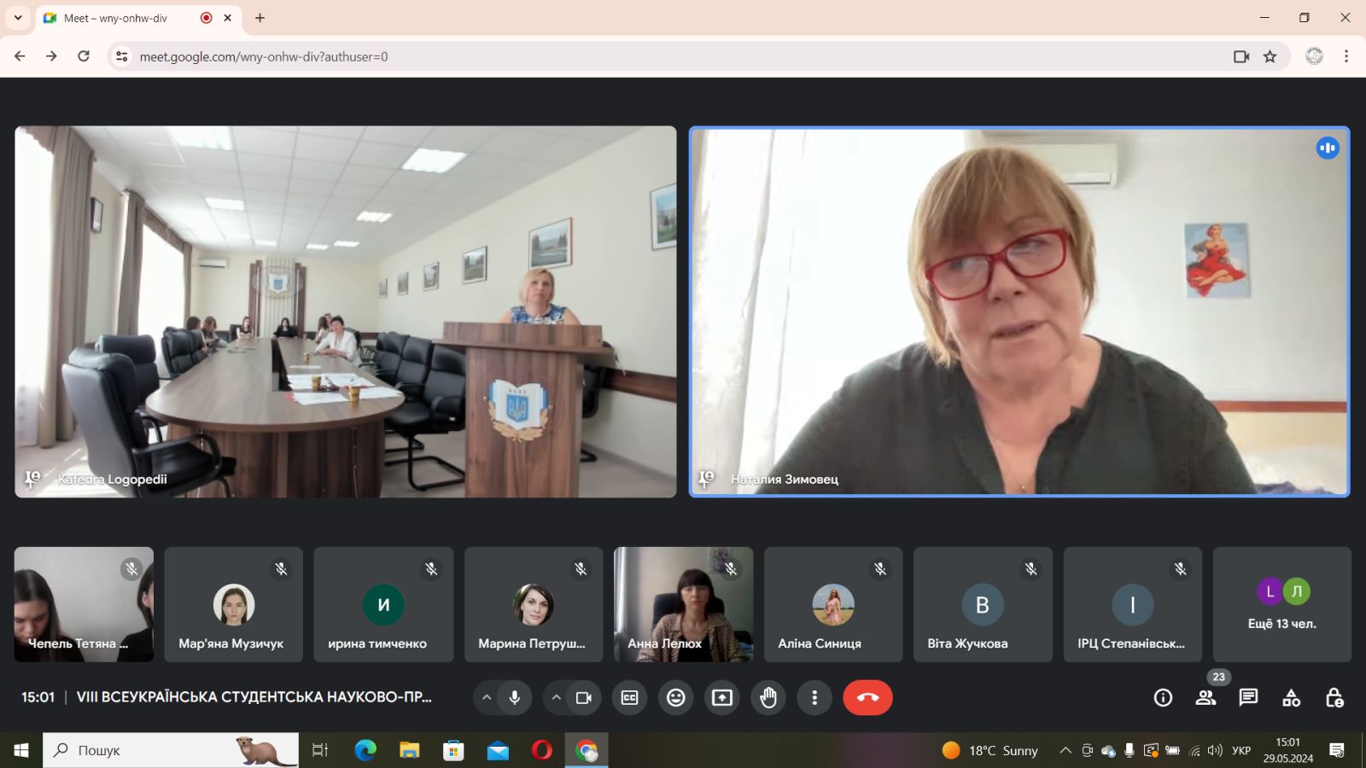
Task: Mute the microphone in Meet
Action: [515, 698]
